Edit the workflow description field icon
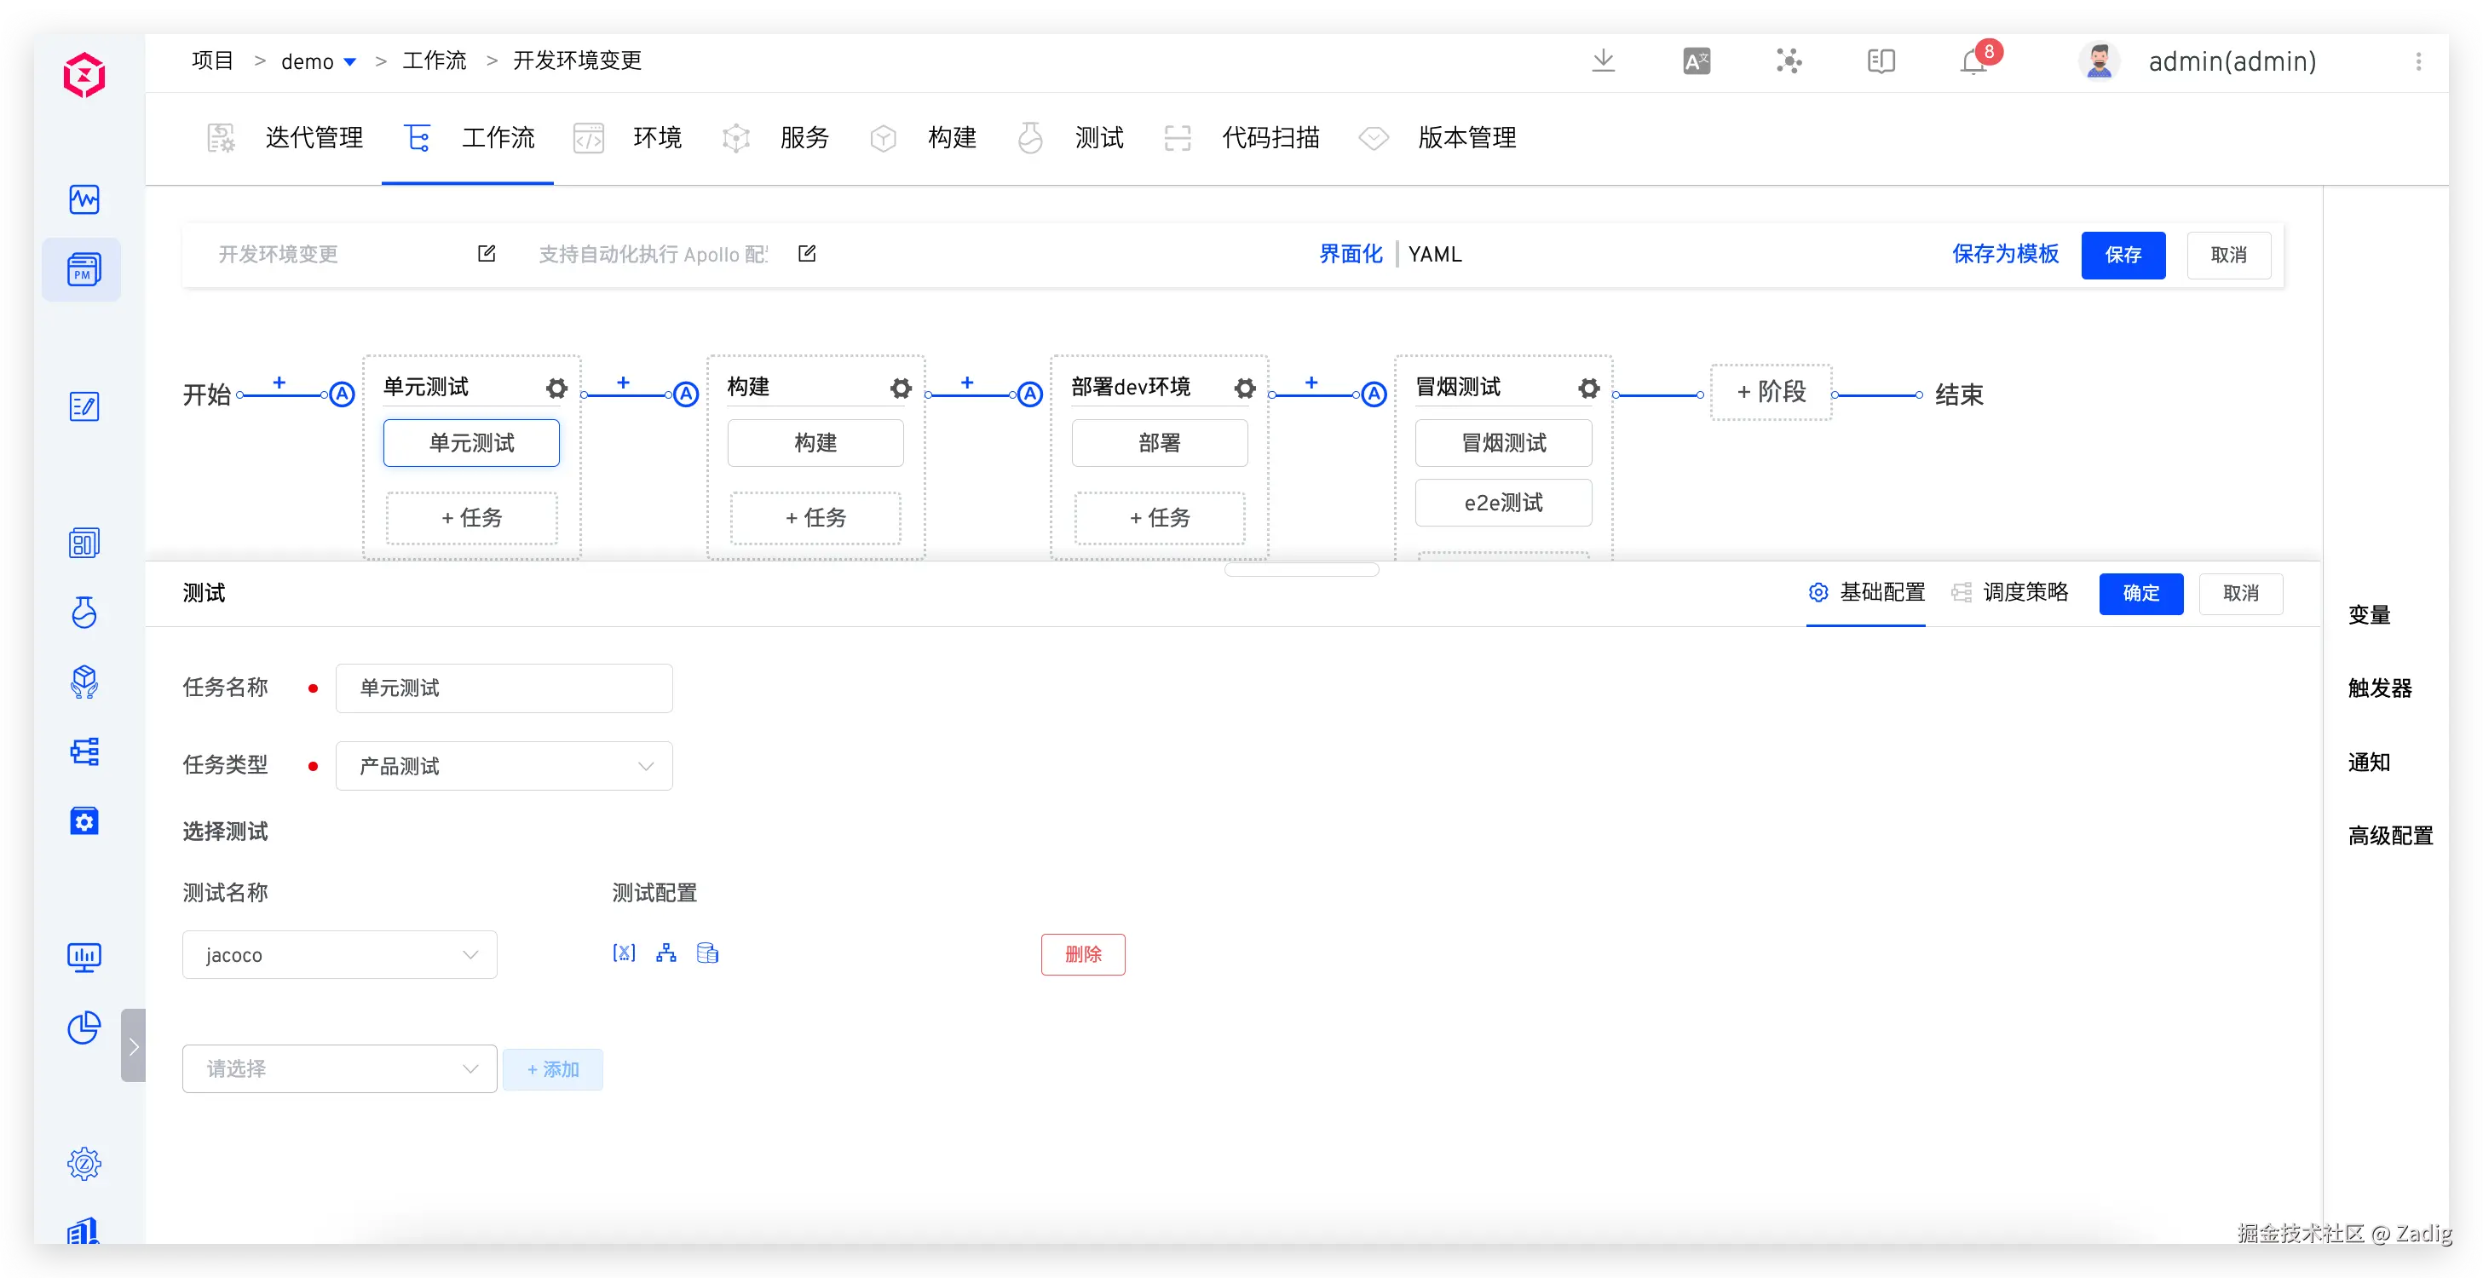Screen dimensions: 2483x1278 [807, 254]
